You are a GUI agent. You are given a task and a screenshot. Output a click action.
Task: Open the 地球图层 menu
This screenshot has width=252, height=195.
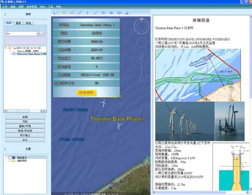click(32, 7)
